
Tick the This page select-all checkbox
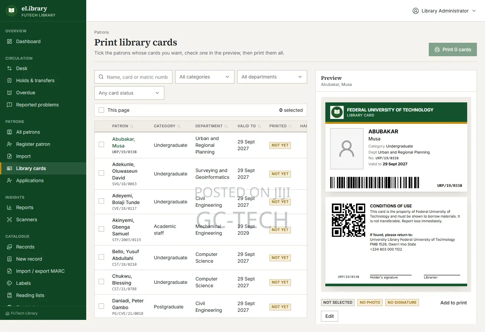pyautogui.click(x=101, y=110)
